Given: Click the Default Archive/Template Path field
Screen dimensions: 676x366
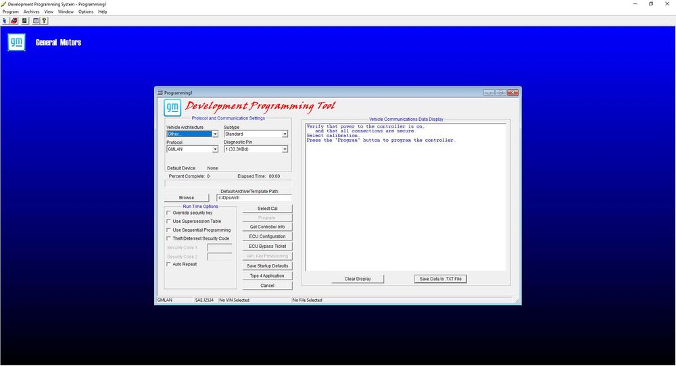Looking at the screenshot, I should 254,198.
